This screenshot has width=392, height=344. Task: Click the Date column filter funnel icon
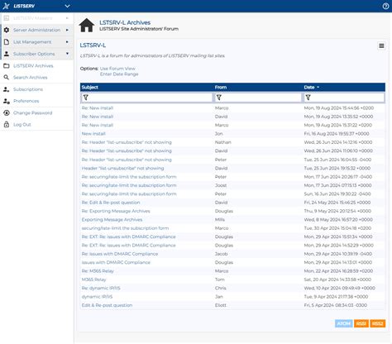click(308, 98)
